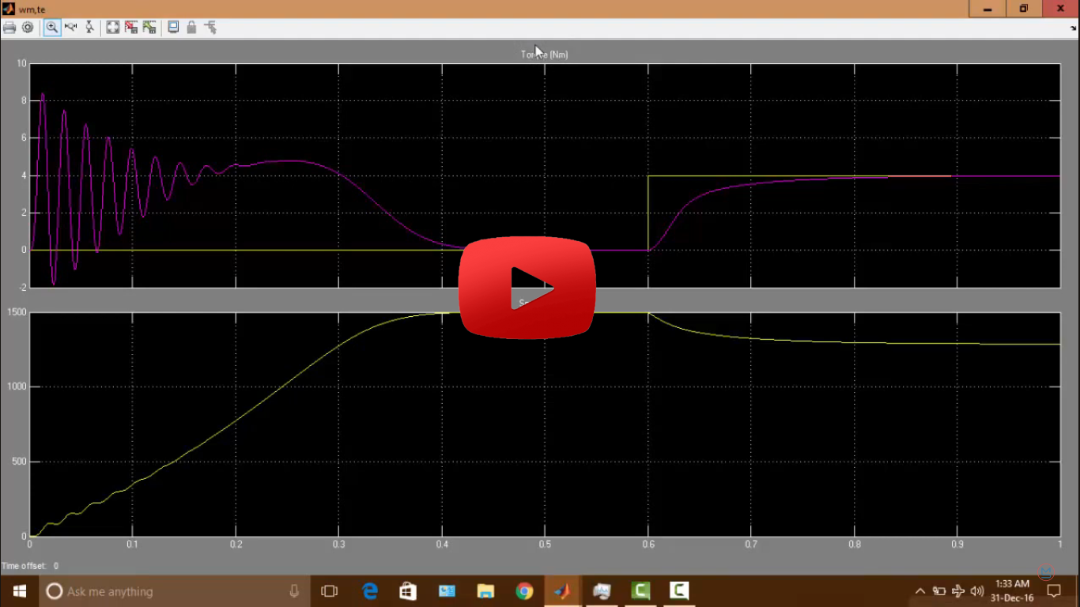
Task: Open Task View in taskbar
Action: [329, 591]
